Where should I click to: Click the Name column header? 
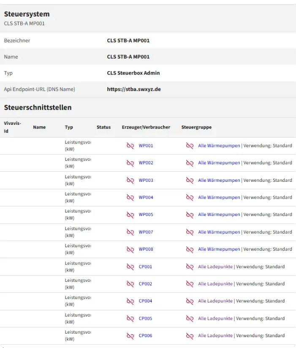click(x=39, y=127)
